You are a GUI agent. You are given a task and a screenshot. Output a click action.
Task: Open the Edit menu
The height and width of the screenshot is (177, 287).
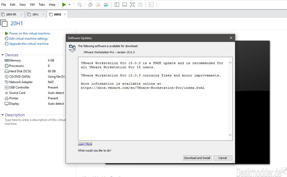click(13, 5)
